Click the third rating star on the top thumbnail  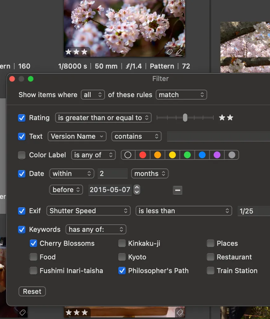(84, 52)
